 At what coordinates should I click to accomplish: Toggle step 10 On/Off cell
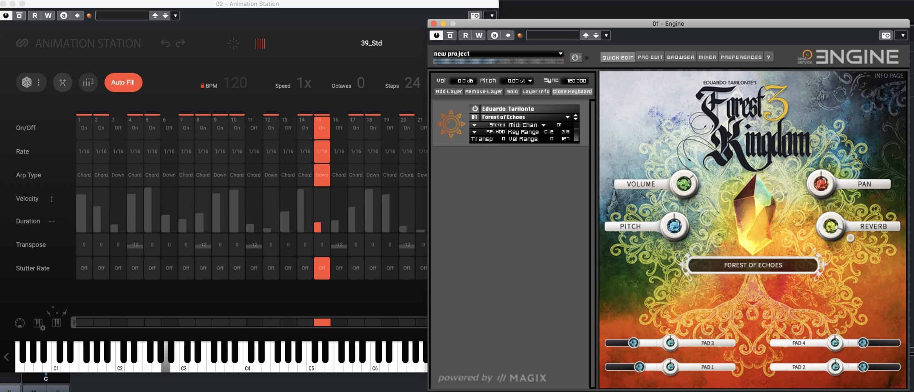tap(237, 127)
